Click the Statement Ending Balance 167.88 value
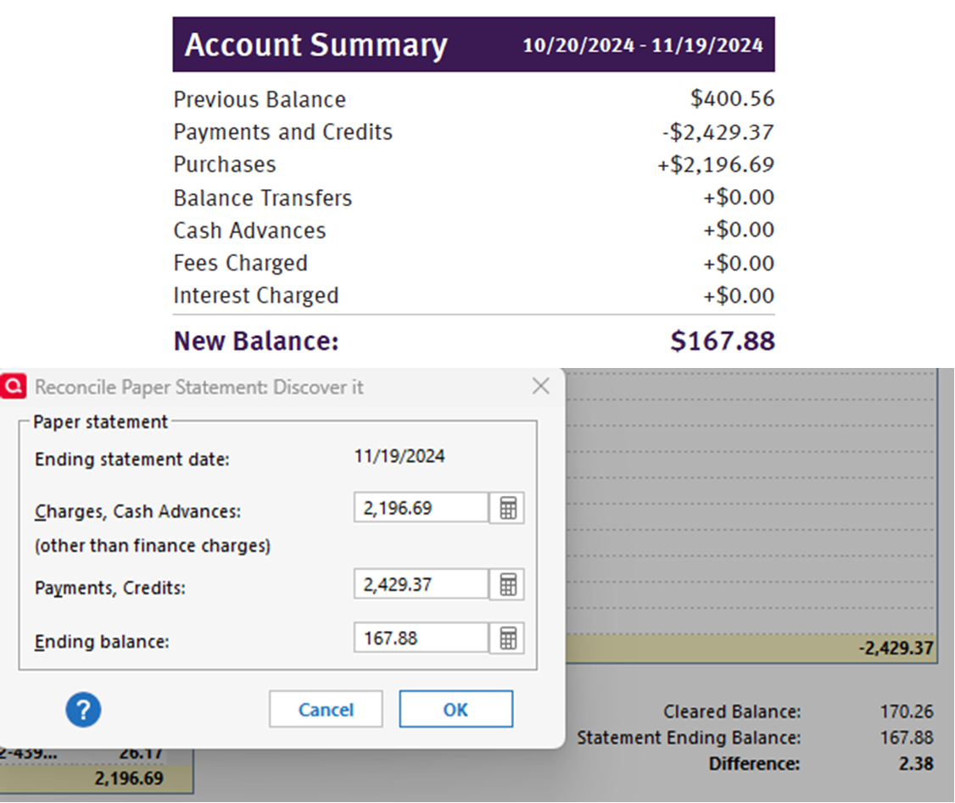The width and height of the screenshot is (955, 803). point(907,737)
